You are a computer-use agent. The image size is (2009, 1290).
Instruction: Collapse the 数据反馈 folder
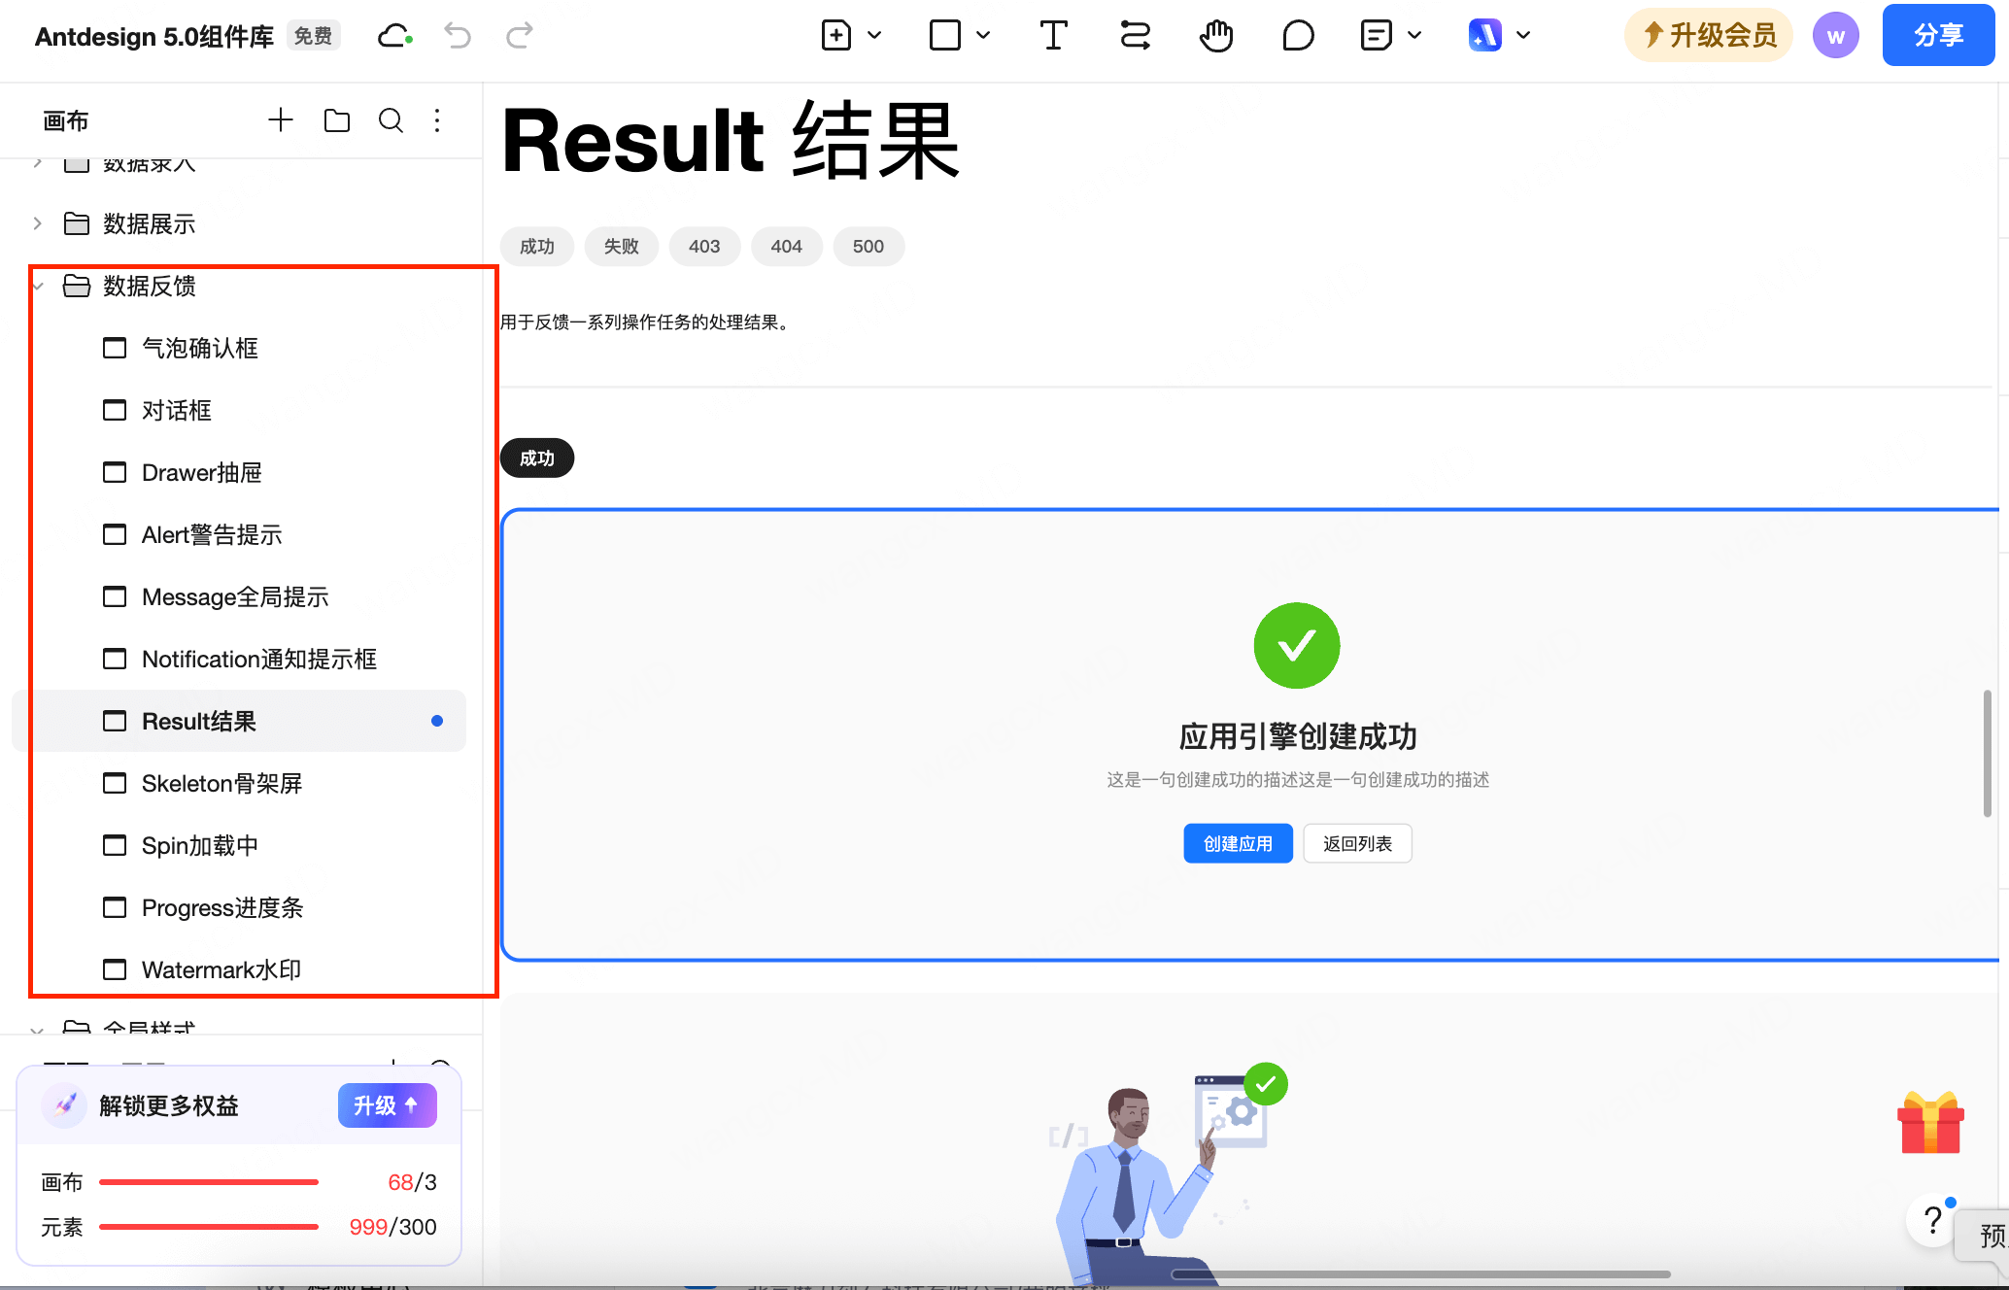(37, 286)
